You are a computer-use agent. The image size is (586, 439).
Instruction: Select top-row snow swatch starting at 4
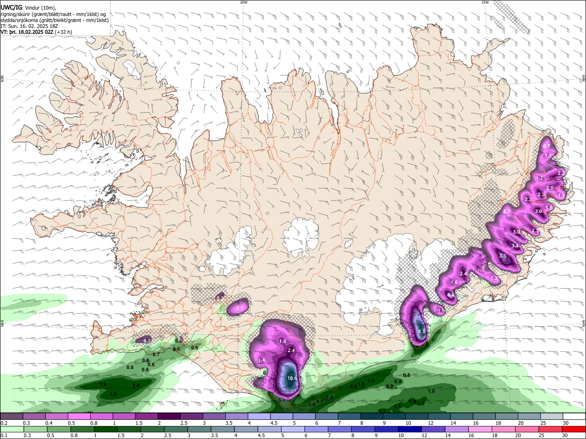coord(258,416)
